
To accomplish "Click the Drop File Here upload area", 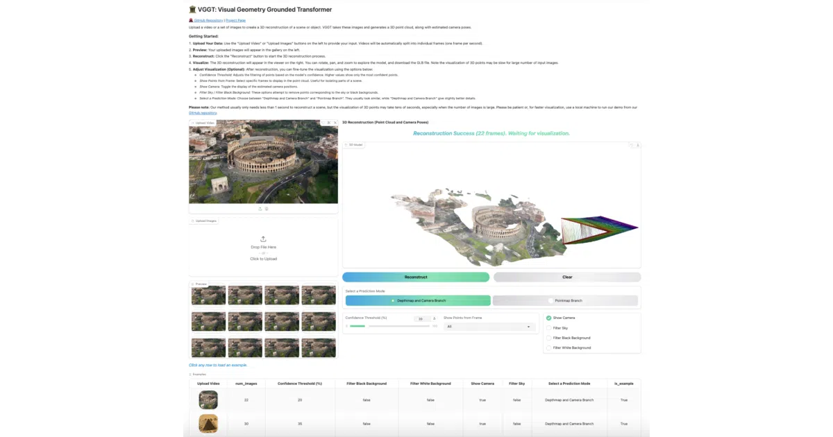I will (263, 248).
